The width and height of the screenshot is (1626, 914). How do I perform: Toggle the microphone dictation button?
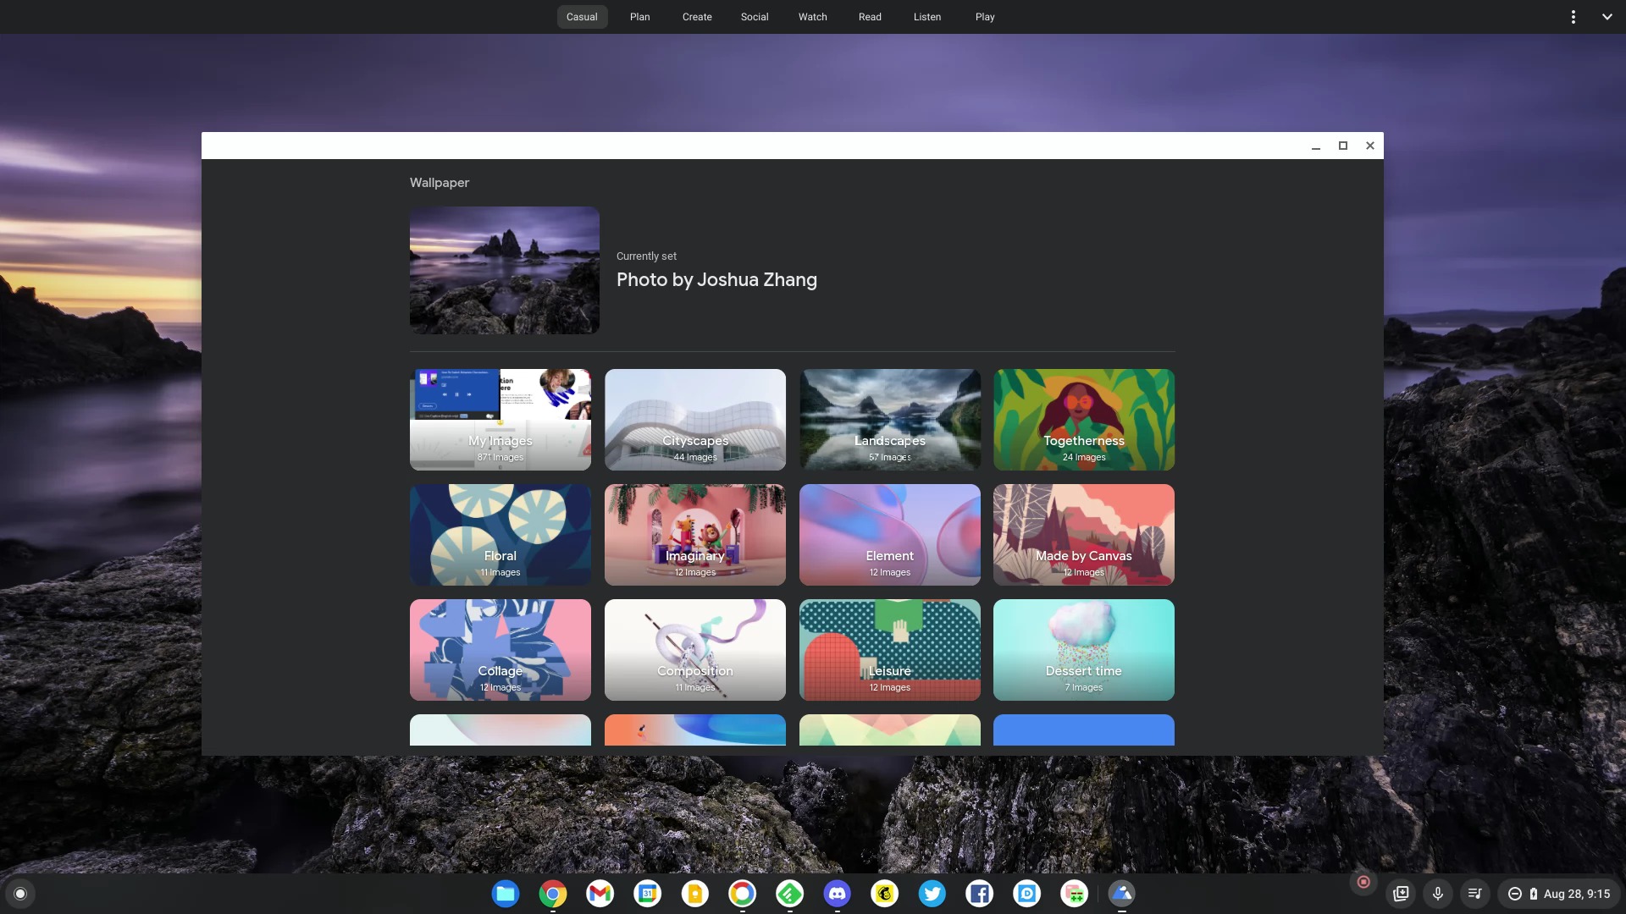1438,894
